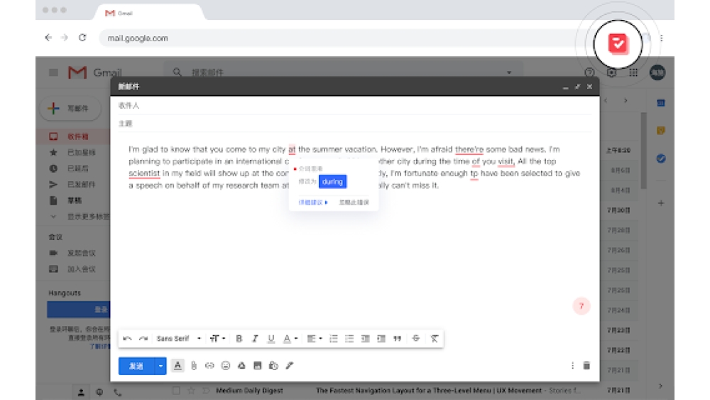Attach a file with the paperclip
This screenshot has height=400, width=710.
[194, 366]
